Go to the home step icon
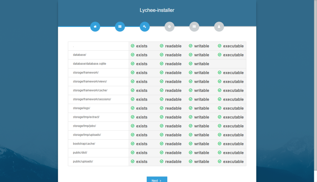 95,27
